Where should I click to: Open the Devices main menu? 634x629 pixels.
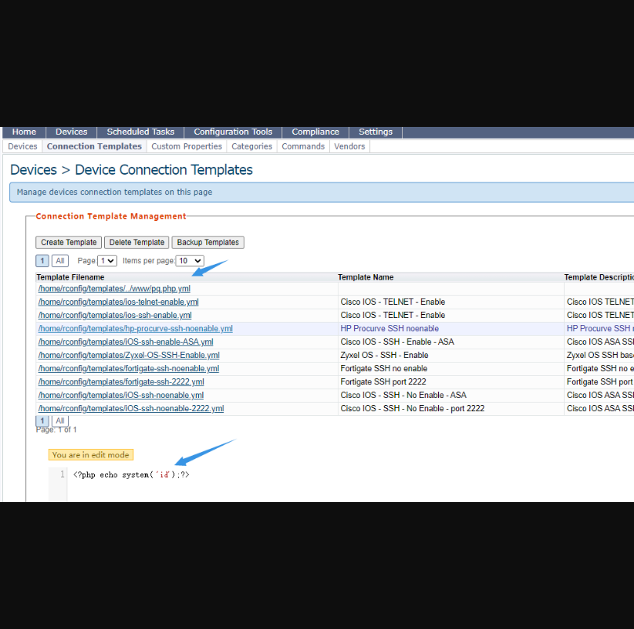point(71,132)
